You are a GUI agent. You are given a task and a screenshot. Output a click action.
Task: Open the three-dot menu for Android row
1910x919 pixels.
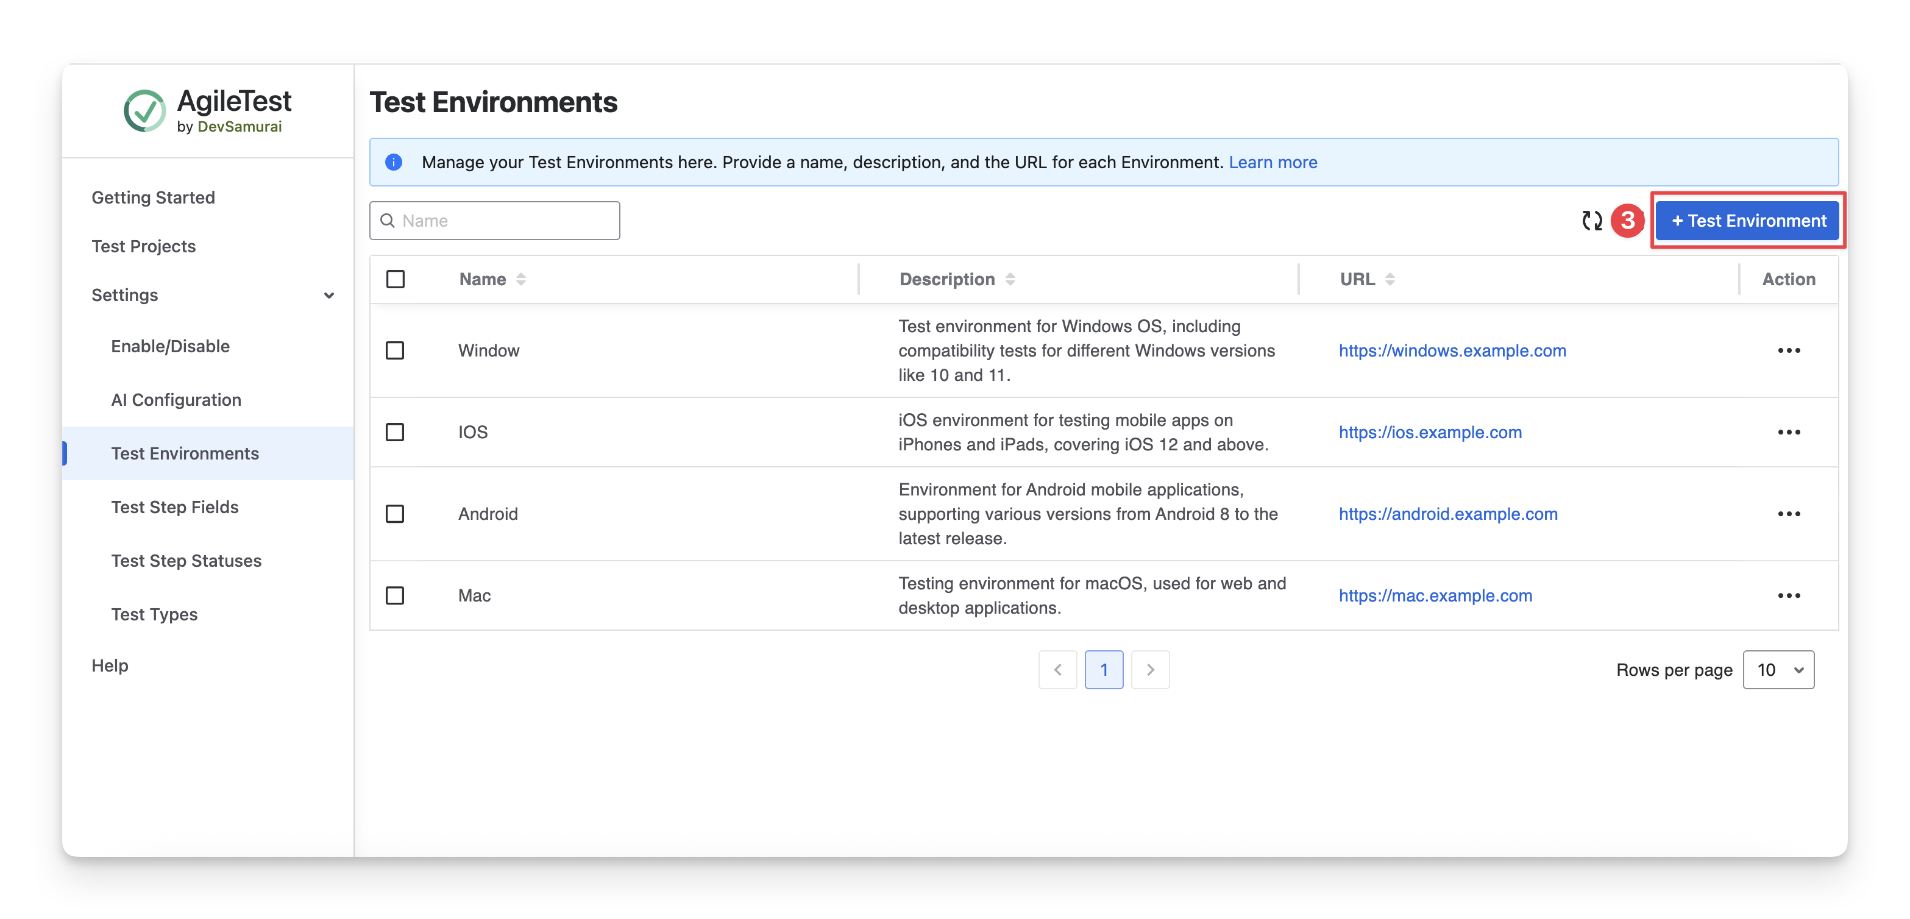[x=1788, y=514]
